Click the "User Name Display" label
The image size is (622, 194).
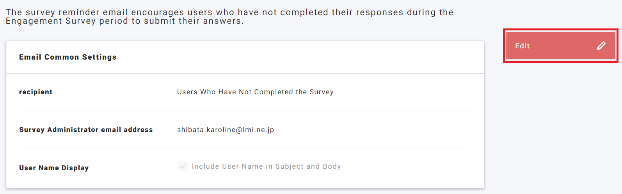[54, 168]
